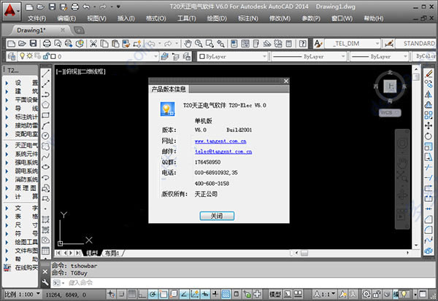The image size is (438, 301).
Task: Toggle the grid display in the status bar
Action: point(131,294)
